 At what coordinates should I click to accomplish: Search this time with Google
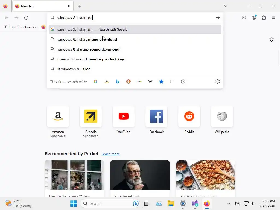(96, 81)
